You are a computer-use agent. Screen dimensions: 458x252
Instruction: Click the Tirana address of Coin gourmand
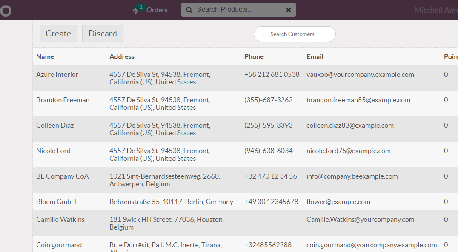point(166,247)
